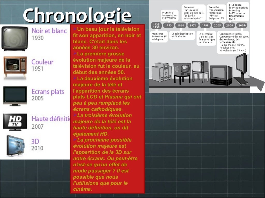Screen dimensions: 265x198
Task: Click the '1971' timeline marker
Action: pos(193,26)
